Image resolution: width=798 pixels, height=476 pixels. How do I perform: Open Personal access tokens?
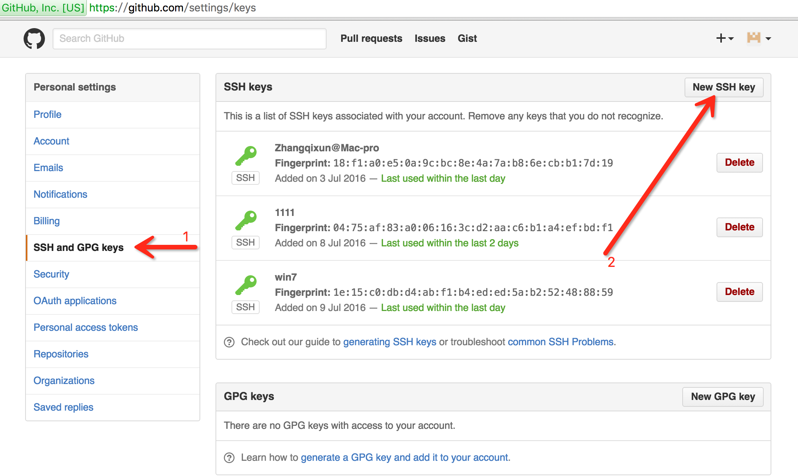(113, 327)
